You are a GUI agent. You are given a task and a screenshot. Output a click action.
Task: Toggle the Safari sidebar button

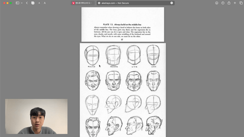[x=18, y=3]
